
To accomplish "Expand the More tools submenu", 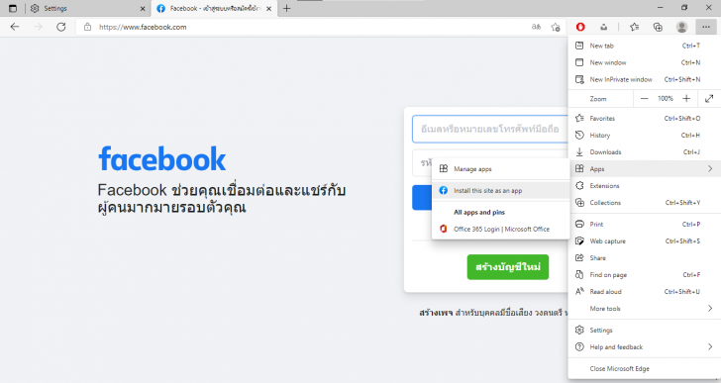I will coord(644,309).
